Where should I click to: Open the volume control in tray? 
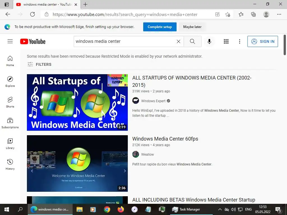pyautogui.click(x=233, y=209)
